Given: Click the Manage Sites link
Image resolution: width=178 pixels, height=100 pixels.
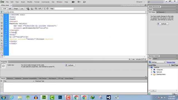Looking at the screenshot, I should pyautogui.click(x=171, y=62).
